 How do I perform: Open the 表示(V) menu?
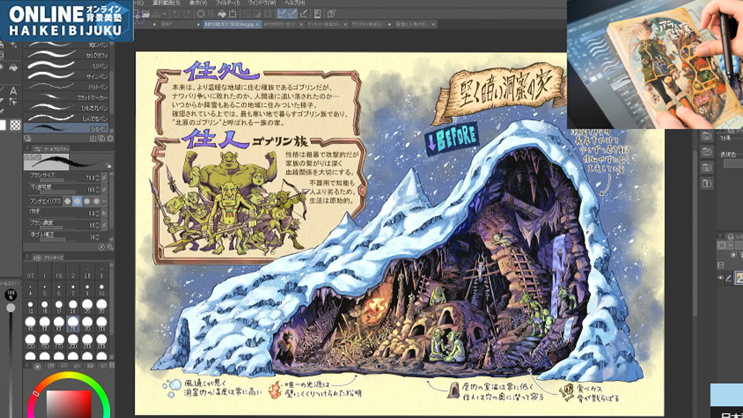pyautogui.click(x=198, y=3)
